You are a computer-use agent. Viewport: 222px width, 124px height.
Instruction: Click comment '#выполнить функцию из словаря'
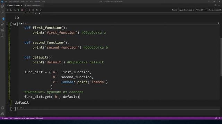tap(54, 92)
